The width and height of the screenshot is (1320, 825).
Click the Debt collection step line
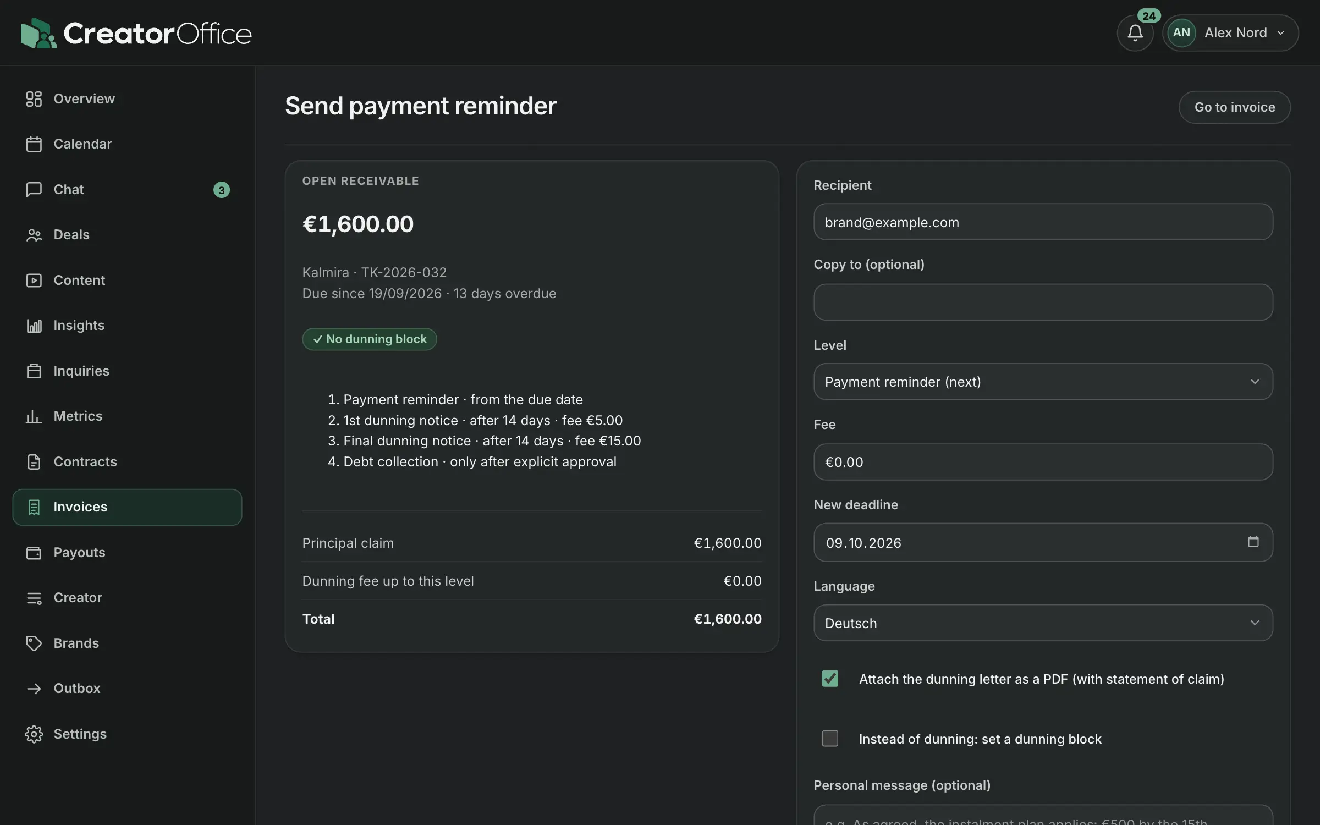click(472, 462)
